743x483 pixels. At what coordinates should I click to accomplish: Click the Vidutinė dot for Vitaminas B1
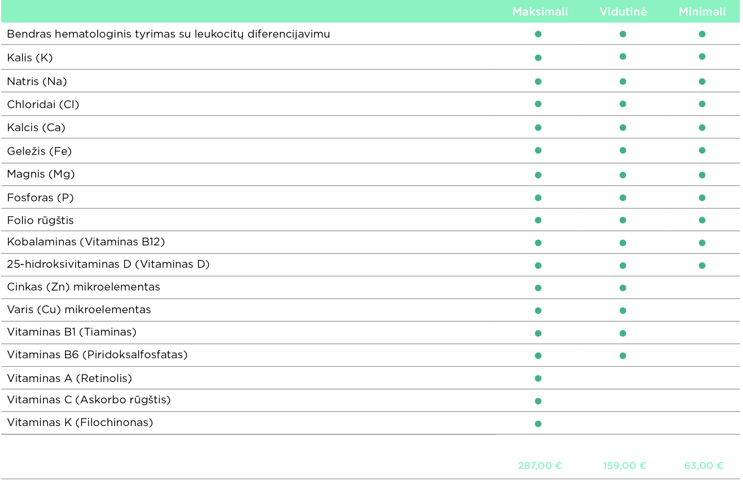click(x=623, y=333)
